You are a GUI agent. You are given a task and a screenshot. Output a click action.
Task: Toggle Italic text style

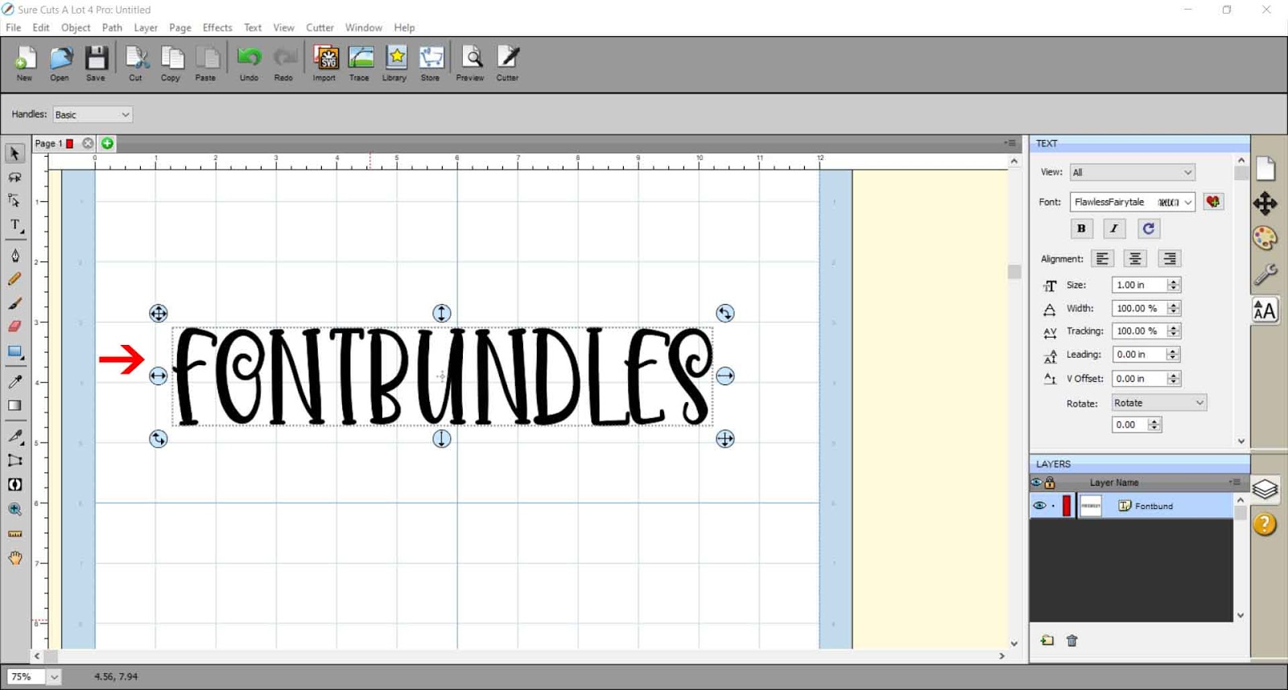pos(1114,228)
